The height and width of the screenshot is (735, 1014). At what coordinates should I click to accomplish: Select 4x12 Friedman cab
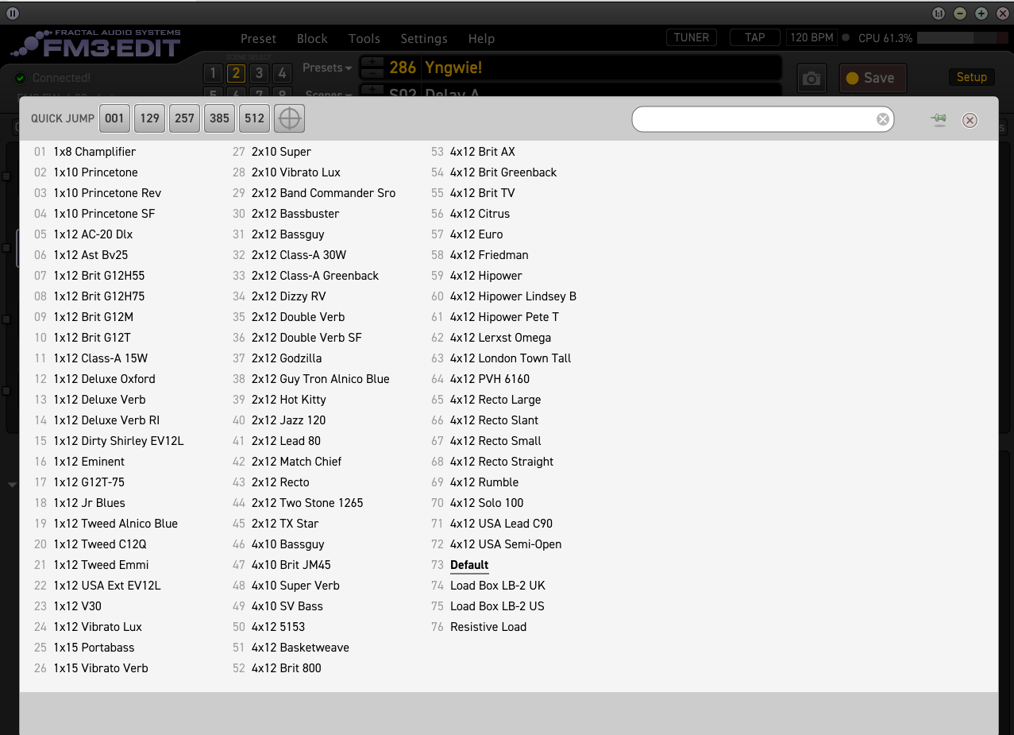489,255
